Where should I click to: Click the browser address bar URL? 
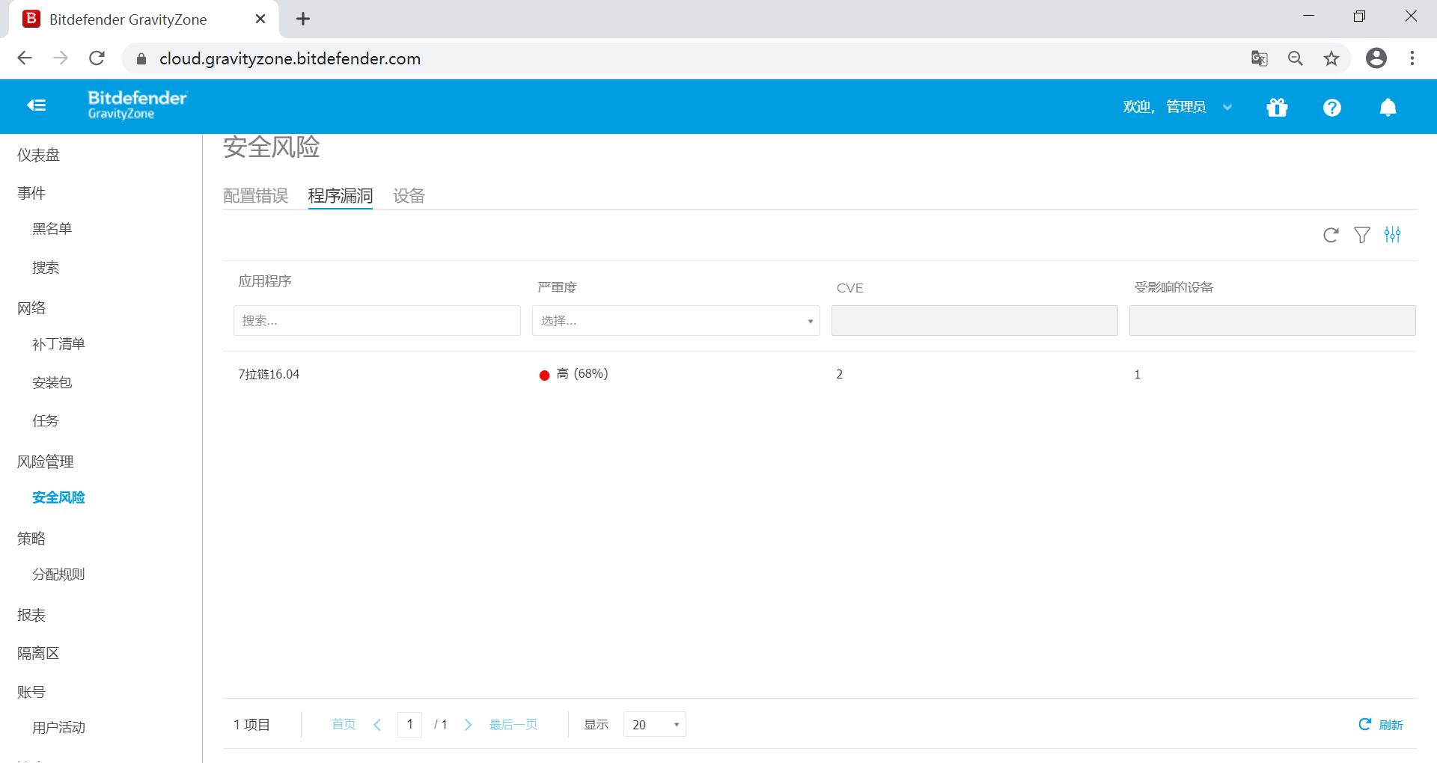(290, 58)
